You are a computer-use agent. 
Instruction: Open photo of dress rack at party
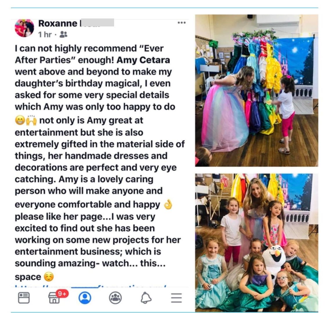pos(257,90)
